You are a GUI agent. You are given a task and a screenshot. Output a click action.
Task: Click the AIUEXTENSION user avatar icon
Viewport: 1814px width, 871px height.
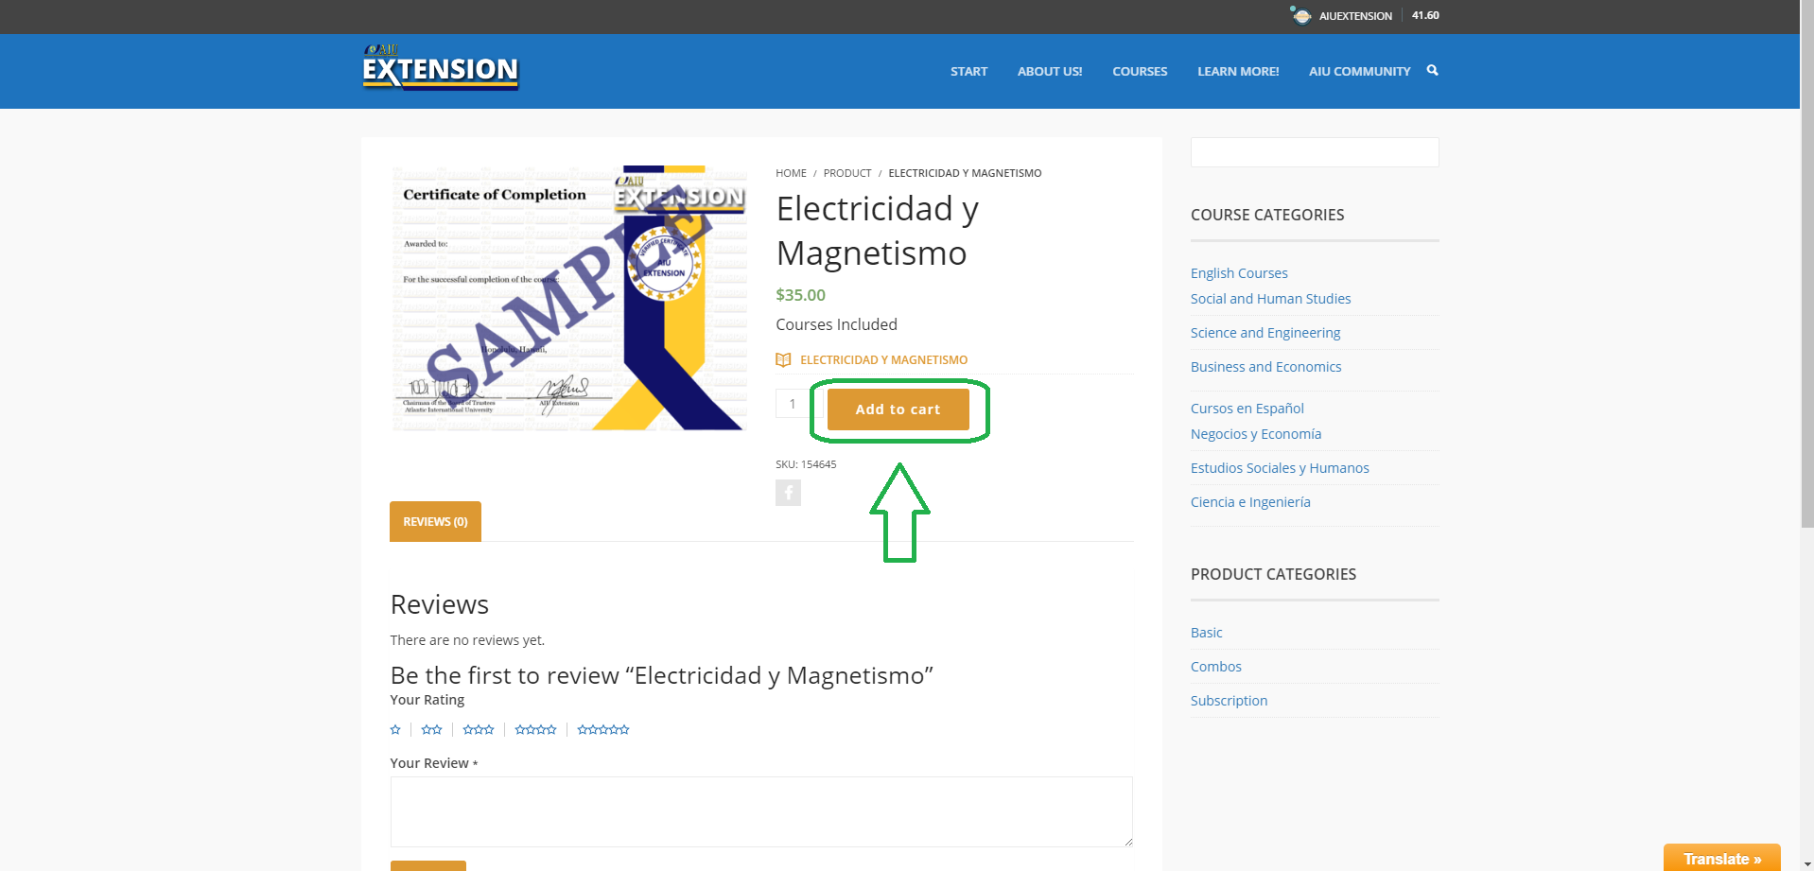(x=1301, y=15)
